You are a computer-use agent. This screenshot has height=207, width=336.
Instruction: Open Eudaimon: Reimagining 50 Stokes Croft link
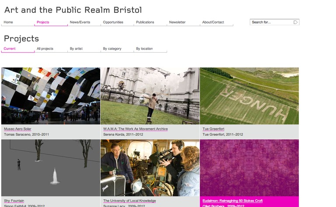click(232, 201)
